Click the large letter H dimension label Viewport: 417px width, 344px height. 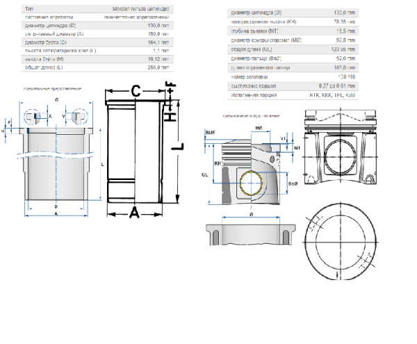(170, 117)
